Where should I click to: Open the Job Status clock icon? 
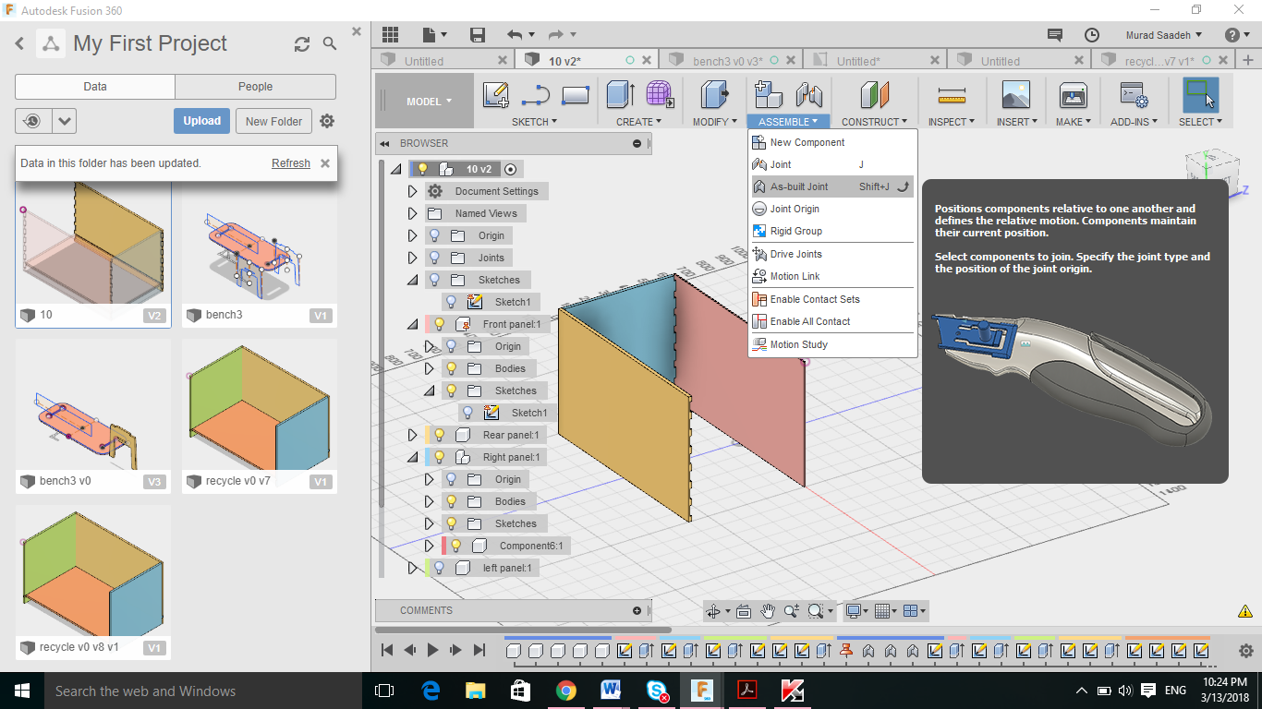(1091, 35)
